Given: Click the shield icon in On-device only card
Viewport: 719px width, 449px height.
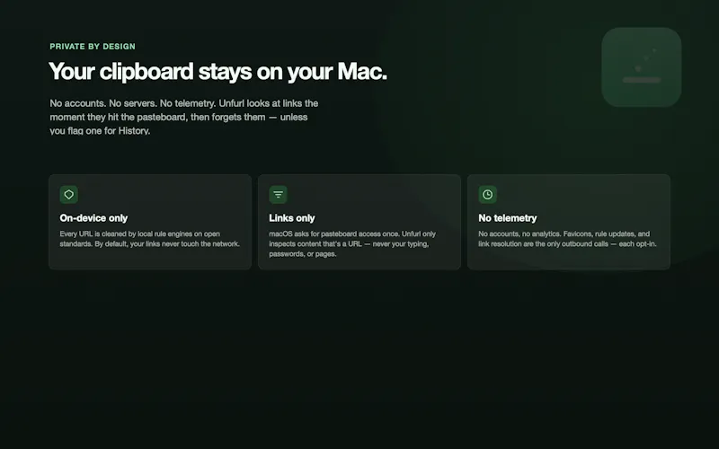Looking at the screenshot, I should tap(69, 194).
